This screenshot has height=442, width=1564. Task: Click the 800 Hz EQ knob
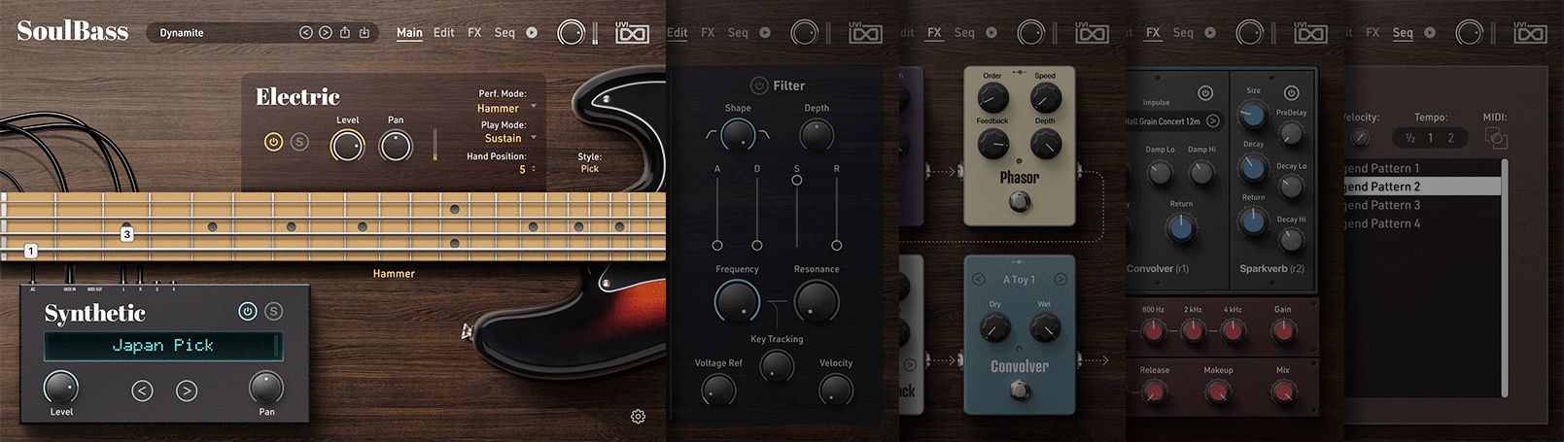(1153, 332)
